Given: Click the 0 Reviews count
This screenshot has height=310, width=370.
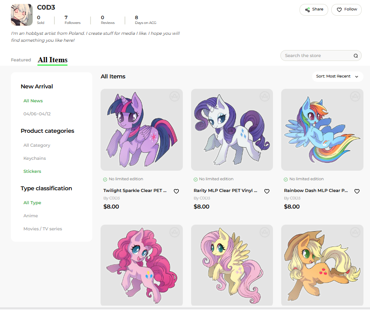Looking at the screenshot, I should 108,20.
